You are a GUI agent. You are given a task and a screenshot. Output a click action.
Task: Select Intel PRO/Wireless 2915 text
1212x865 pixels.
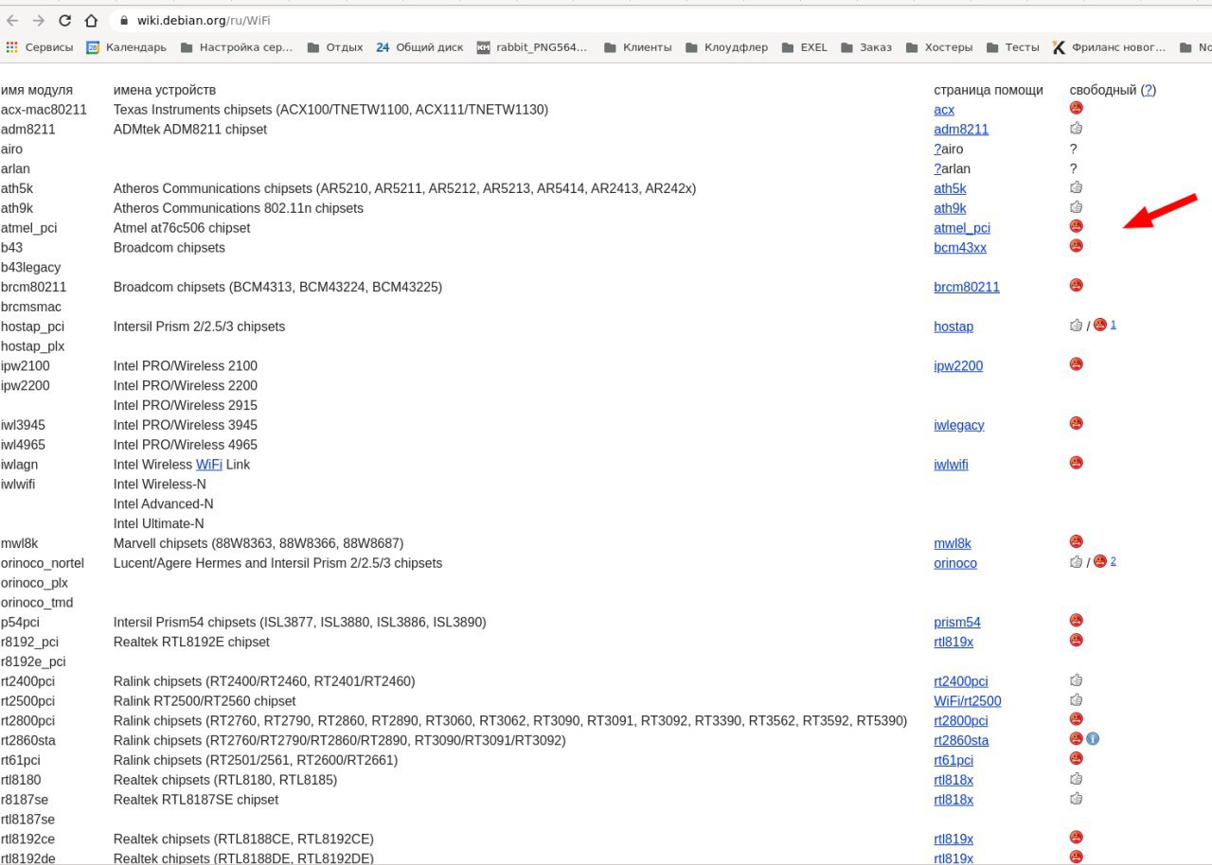click(x=186, y=405)
